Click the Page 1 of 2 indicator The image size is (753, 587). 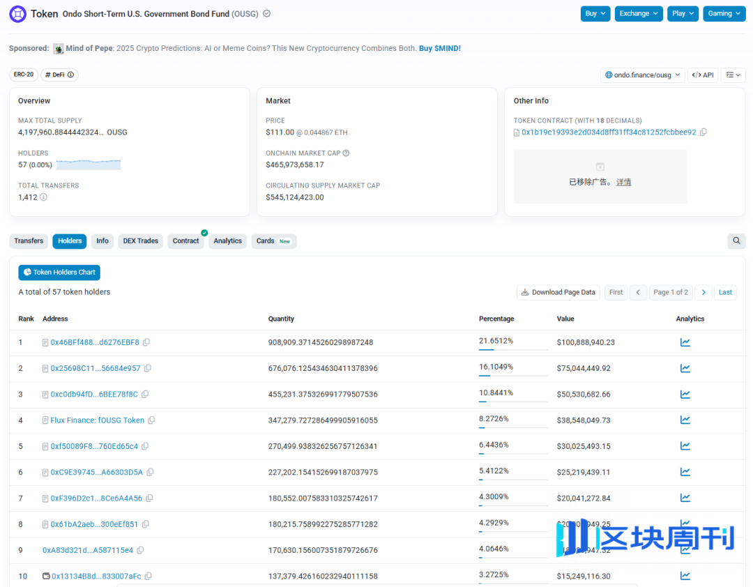tap(671, 292)
